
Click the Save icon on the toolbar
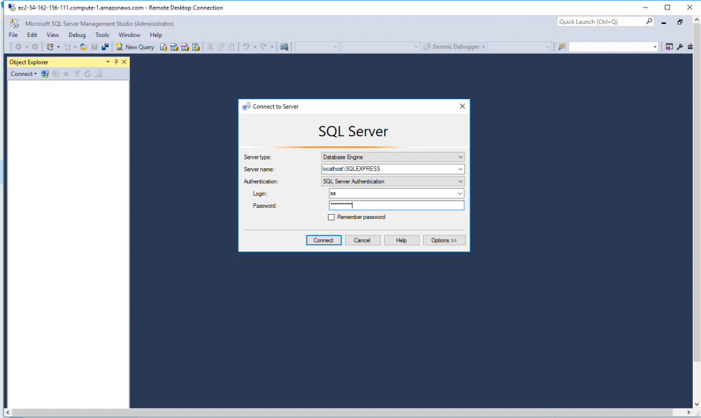(x=94, y=46)
